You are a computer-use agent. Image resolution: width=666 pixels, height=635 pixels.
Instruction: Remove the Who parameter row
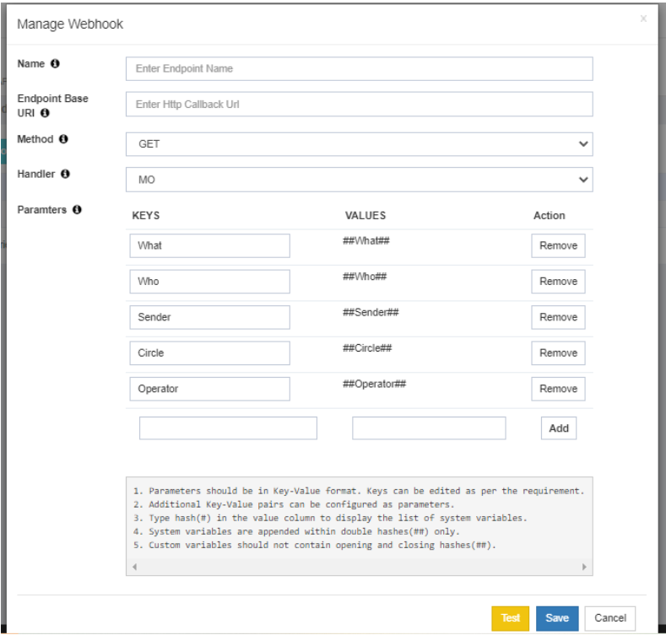coord(558,282)
